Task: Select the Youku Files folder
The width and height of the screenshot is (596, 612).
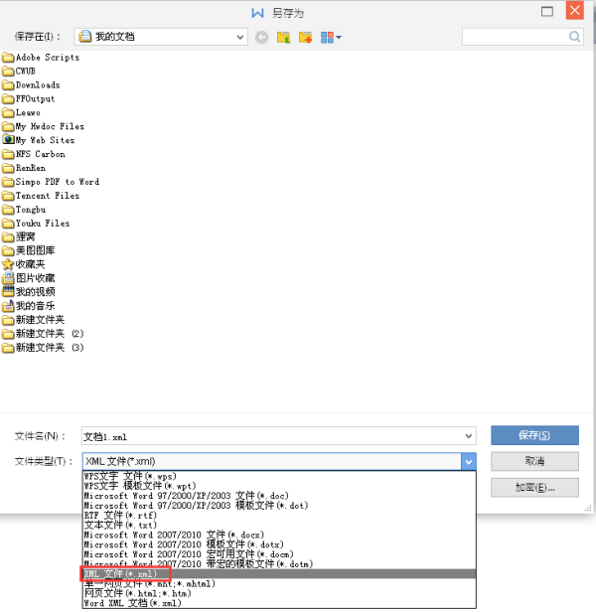Action: pos(36,224)
